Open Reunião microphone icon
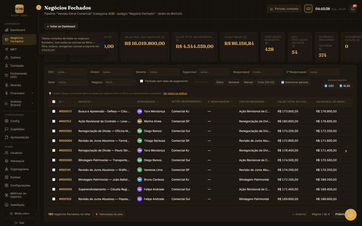362x226 pixels. coord(6,85)
